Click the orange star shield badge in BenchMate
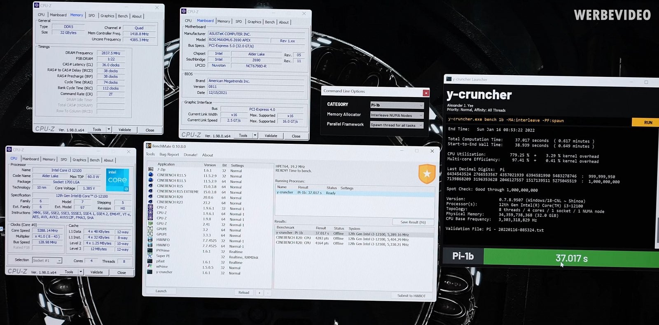659x325 pixels. click(427, 174)
